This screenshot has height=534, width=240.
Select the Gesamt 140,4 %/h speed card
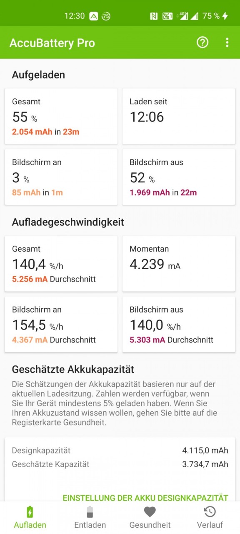click(x=61, y=264)
